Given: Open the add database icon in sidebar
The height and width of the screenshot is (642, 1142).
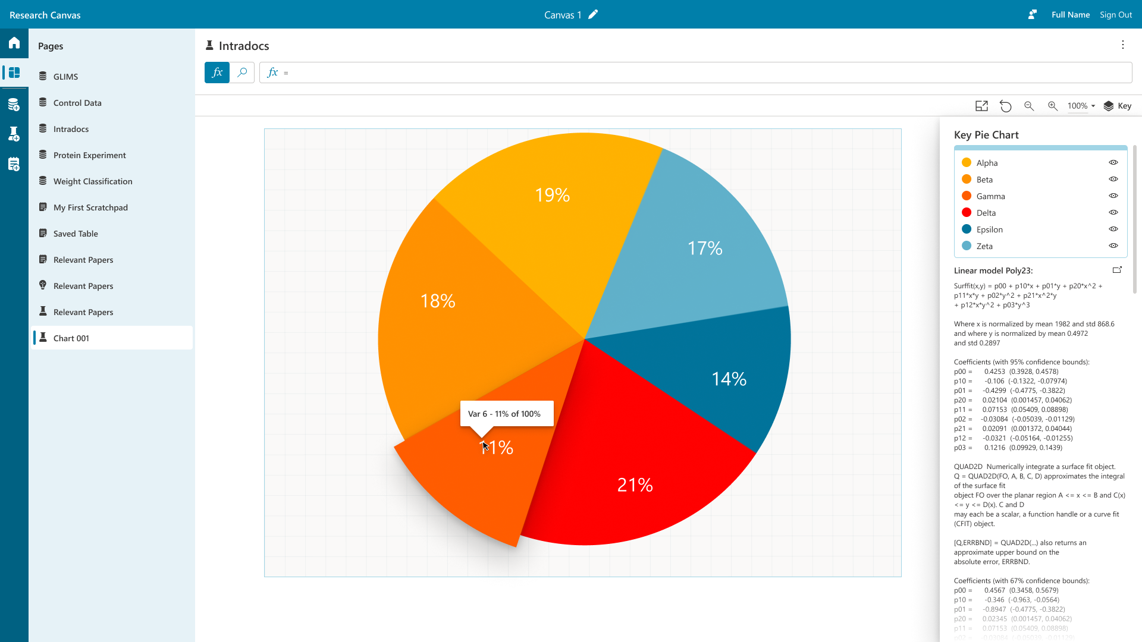Looking at the screenshot, I should [x=14, y=105].
